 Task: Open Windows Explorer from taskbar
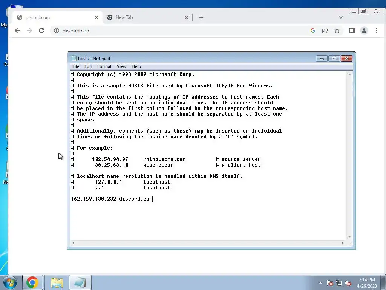[x=57, y=282]
